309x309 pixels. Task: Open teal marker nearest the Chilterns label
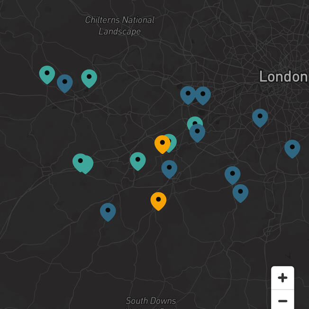(89, 78)
